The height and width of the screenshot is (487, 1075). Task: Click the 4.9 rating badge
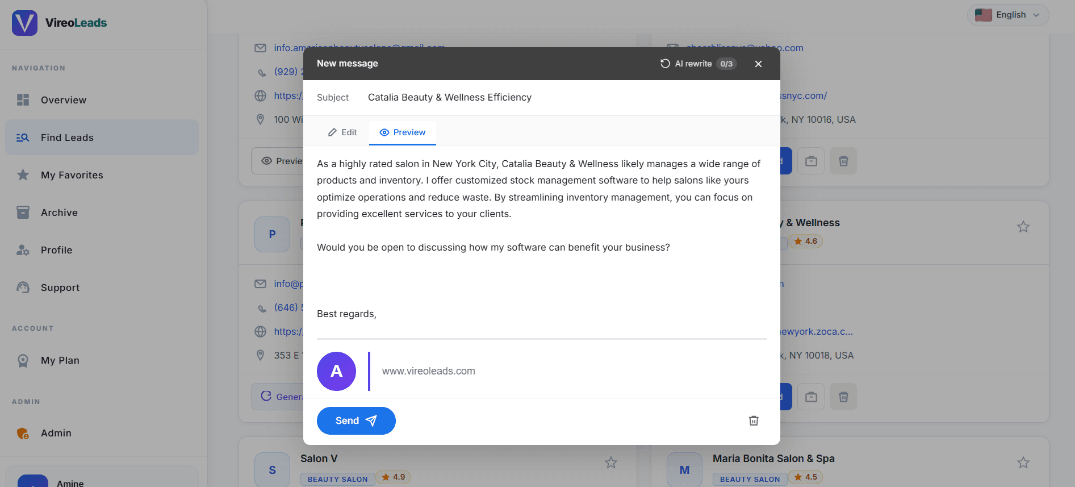coord(394,477)
